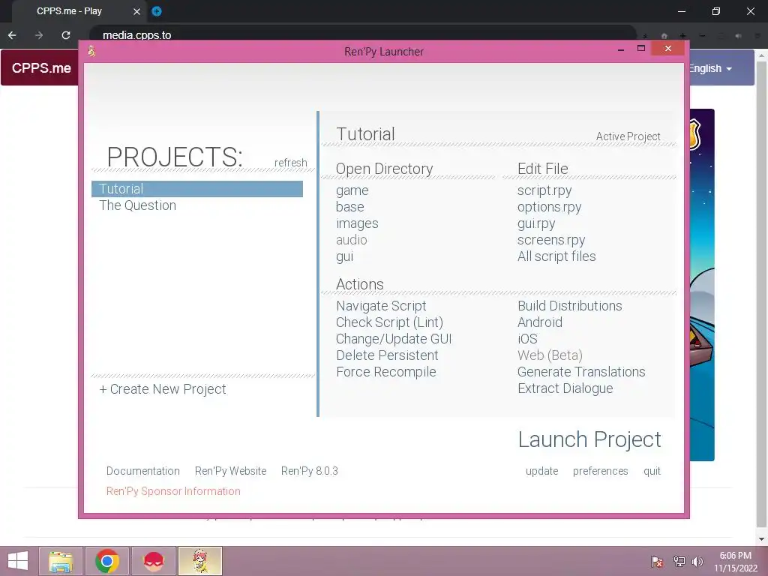This screenshot has height=576, width=768.
Task: Open the images directory
Action: 357,223
